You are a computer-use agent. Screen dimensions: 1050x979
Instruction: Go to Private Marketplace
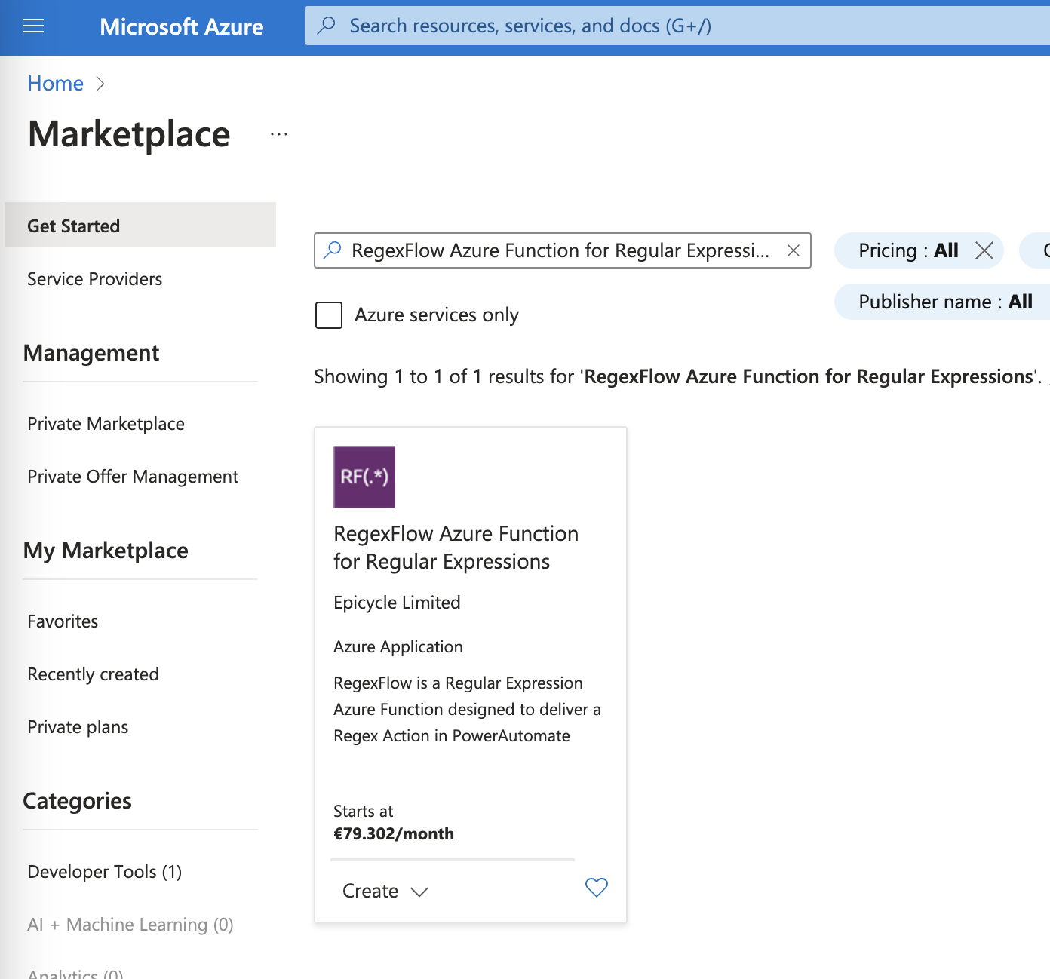coord(106,424)
